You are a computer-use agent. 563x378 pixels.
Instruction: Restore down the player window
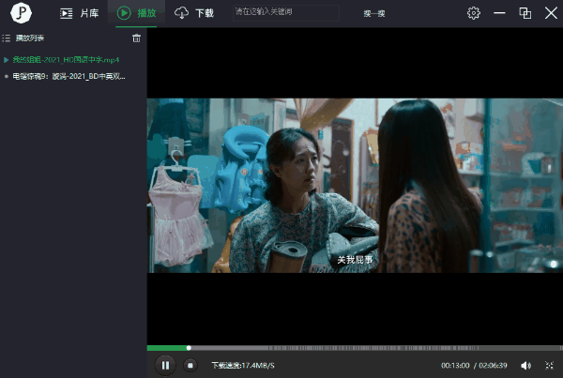tap(525, 13)
